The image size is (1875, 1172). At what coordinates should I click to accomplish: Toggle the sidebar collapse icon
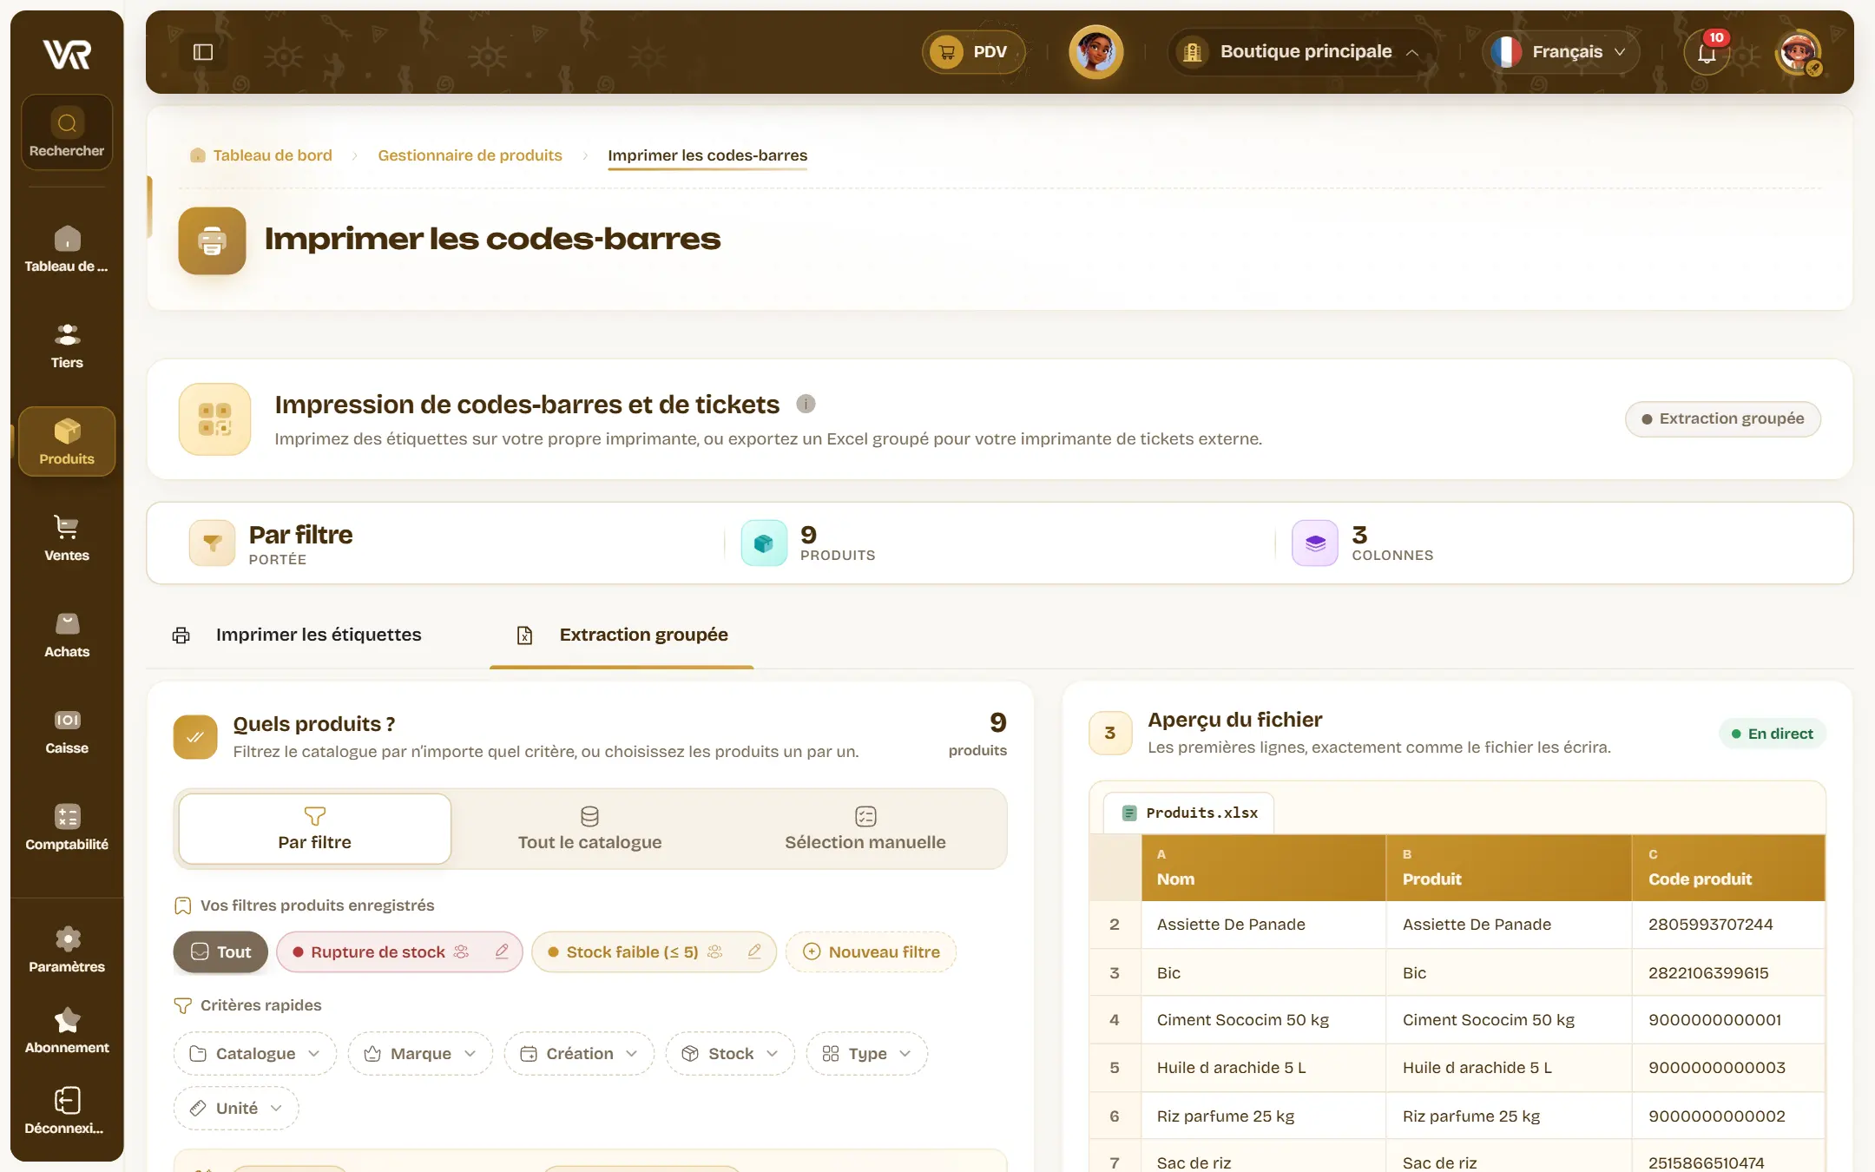point(203,52)
